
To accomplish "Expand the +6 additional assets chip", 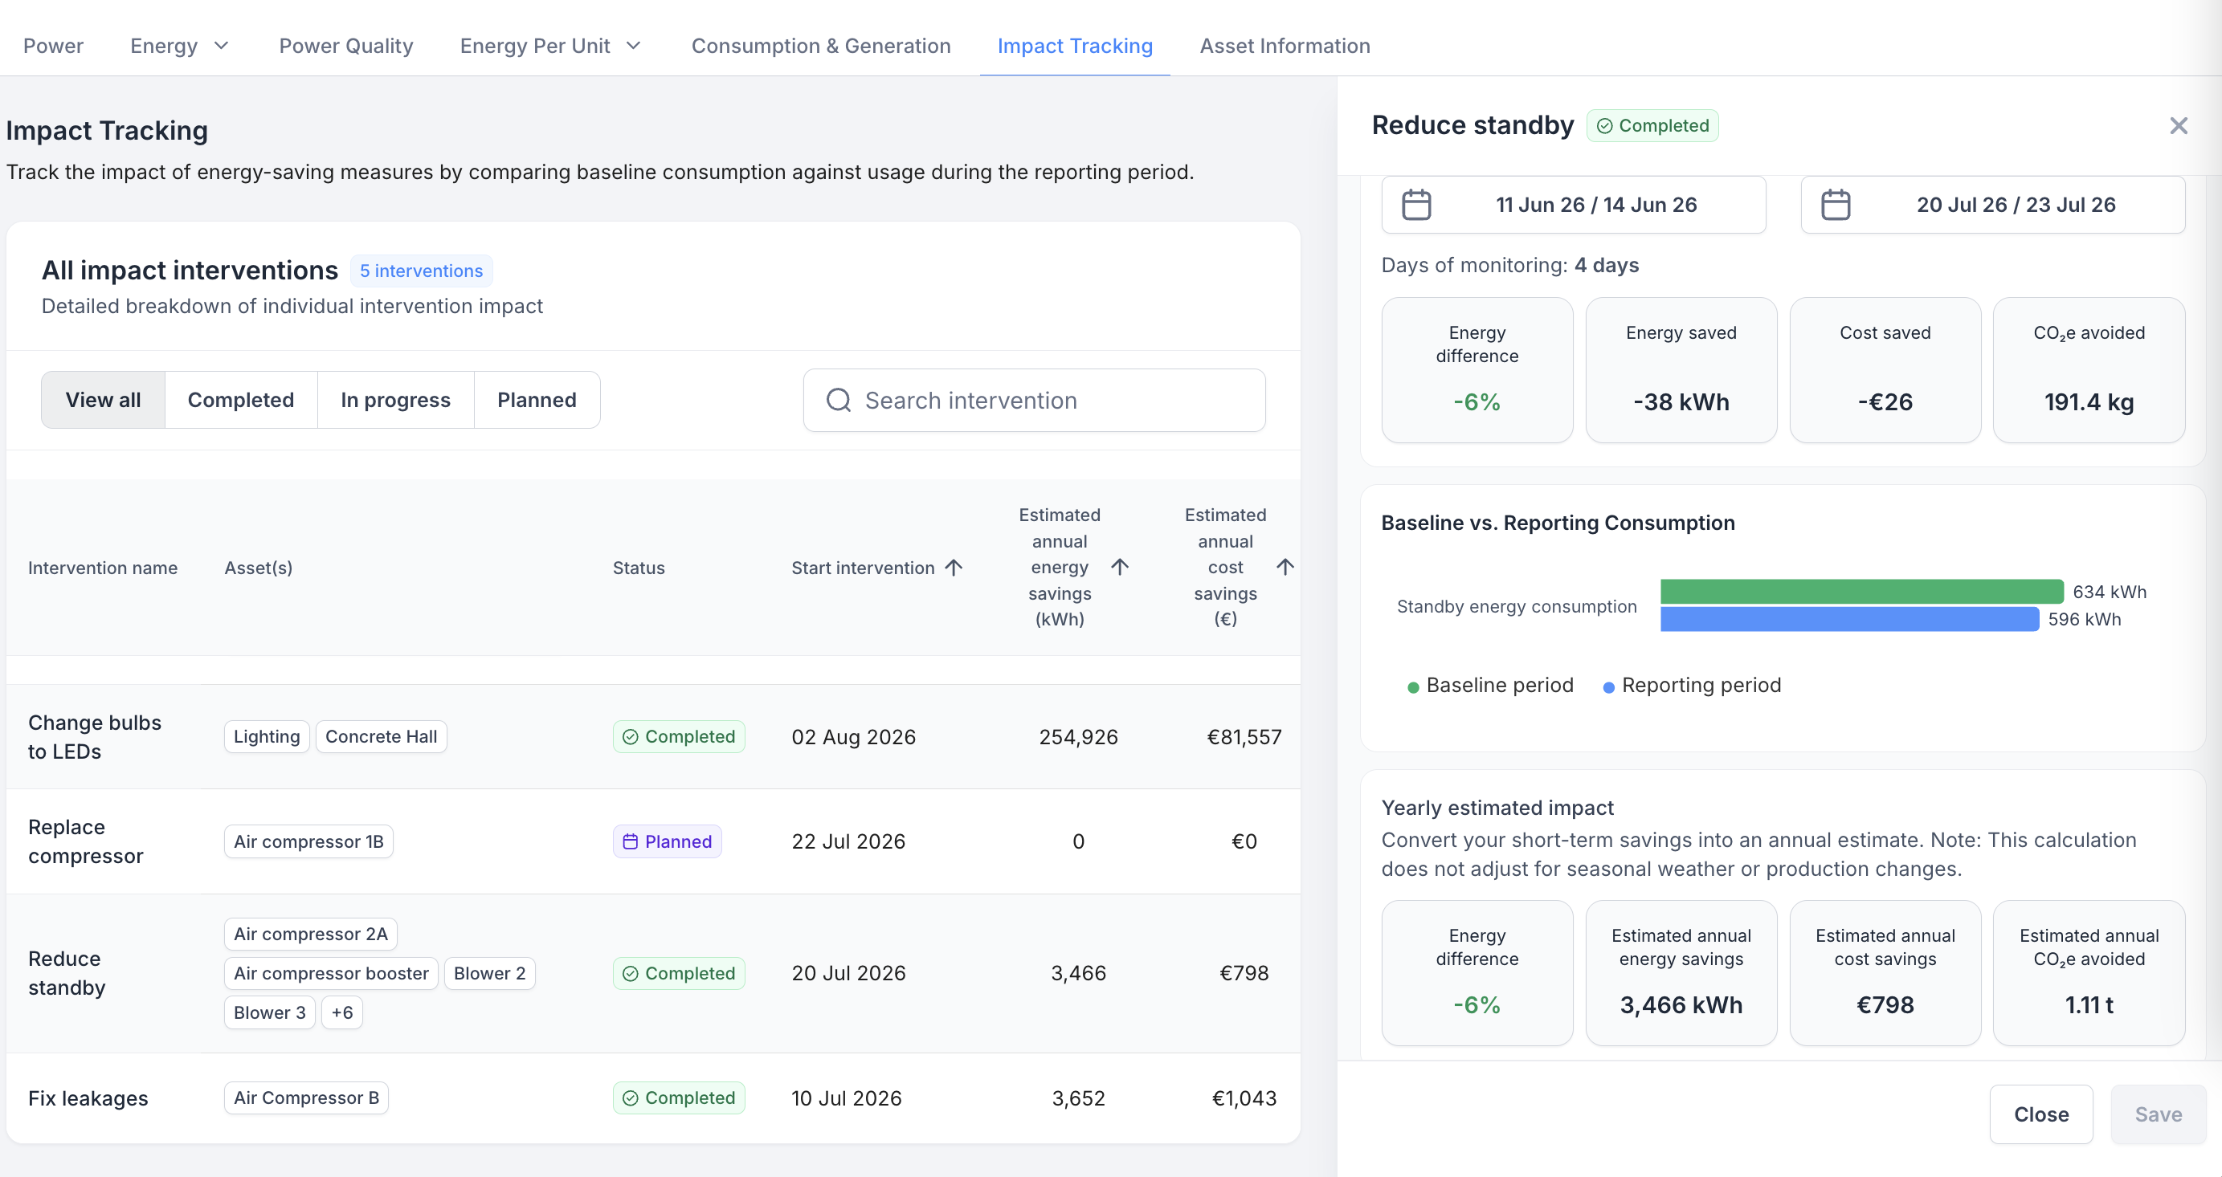I will (x=341, y=1012).
